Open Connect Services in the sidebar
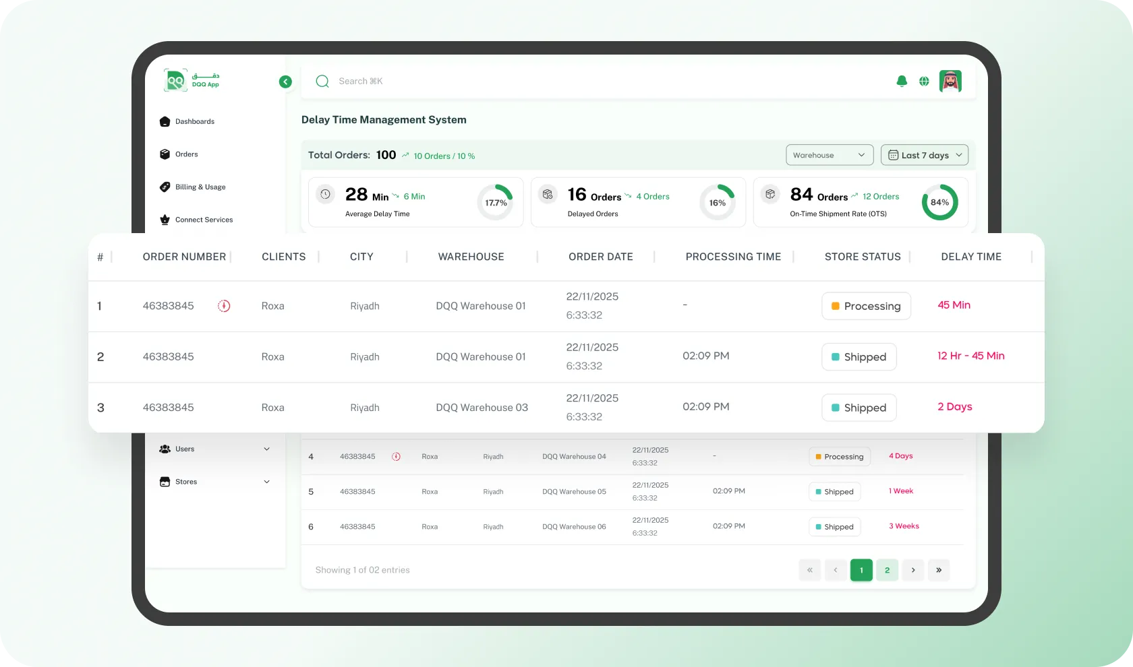 coord(203,220)
